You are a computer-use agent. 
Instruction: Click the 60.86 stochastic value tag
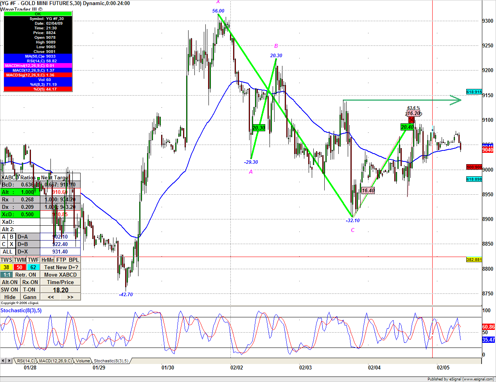coord(489,326)
